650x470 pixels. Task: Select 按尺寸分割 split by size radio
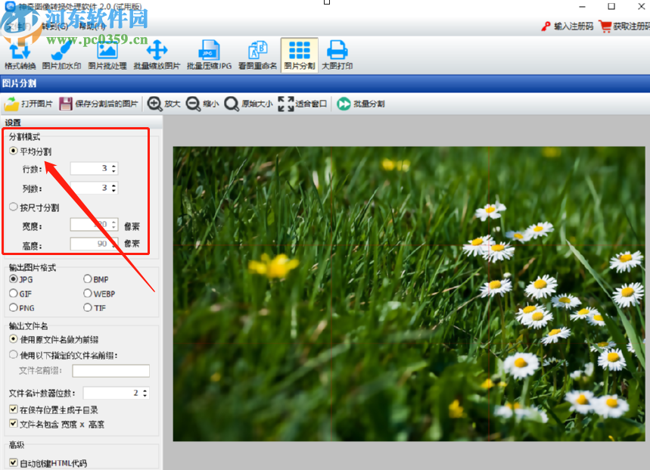14,207
